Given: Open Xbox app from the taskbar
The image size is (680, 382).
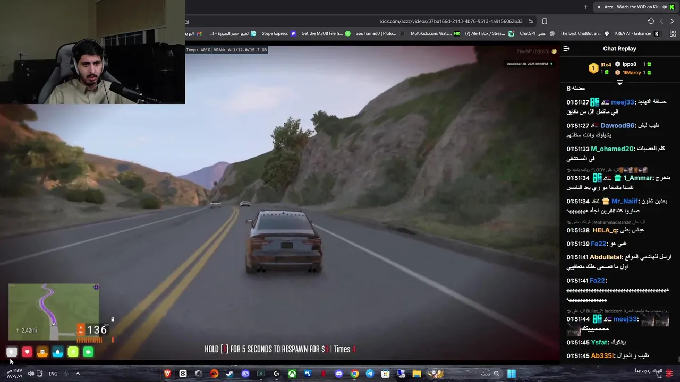Looking at the screenshot, I should tap(292, 374).
